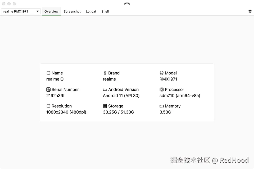Click the serial number 2192a39f
Screen dimensions: 254x169
[55, 96]
